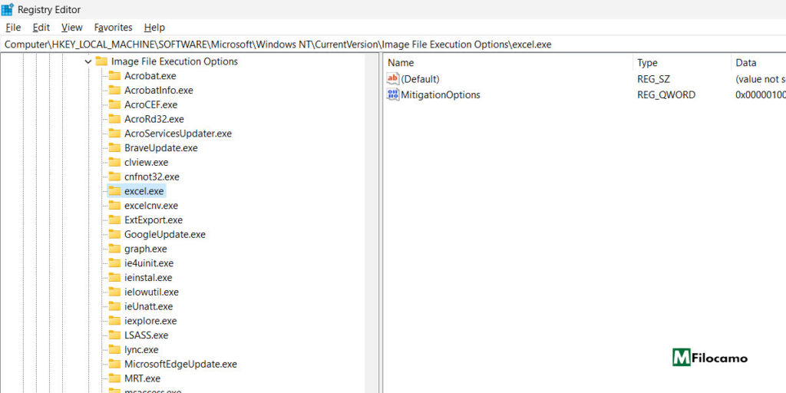786x393 pixels.
Task: Select the BraveUpdate.exe key label
Action: click(x=161, y=148)
